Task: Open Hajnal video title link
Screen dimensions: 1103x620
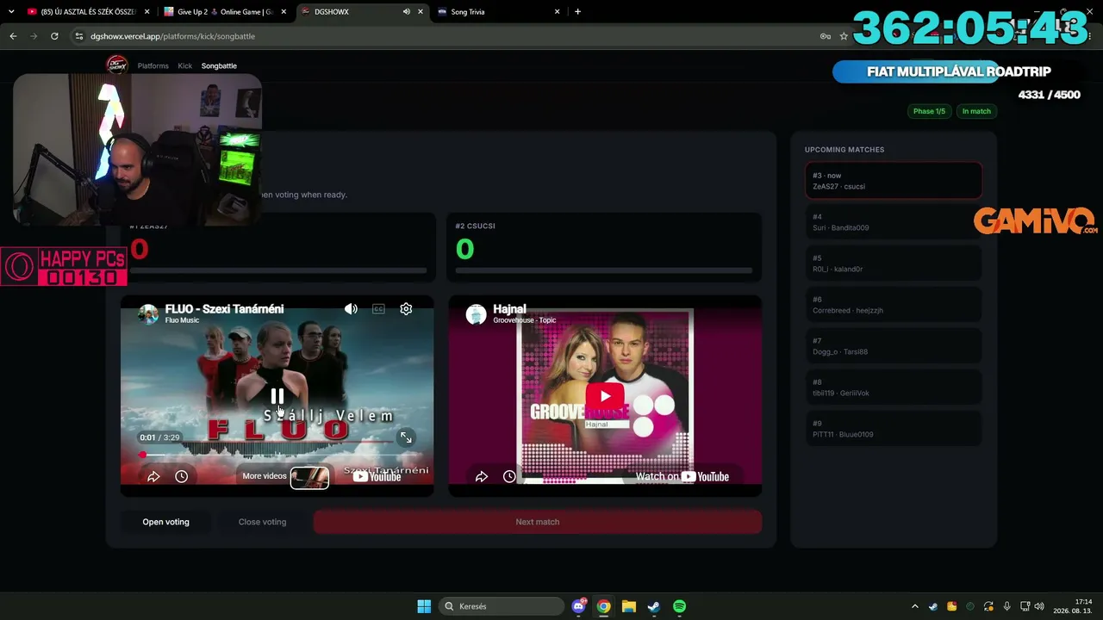Action: (x=509, y=308)
